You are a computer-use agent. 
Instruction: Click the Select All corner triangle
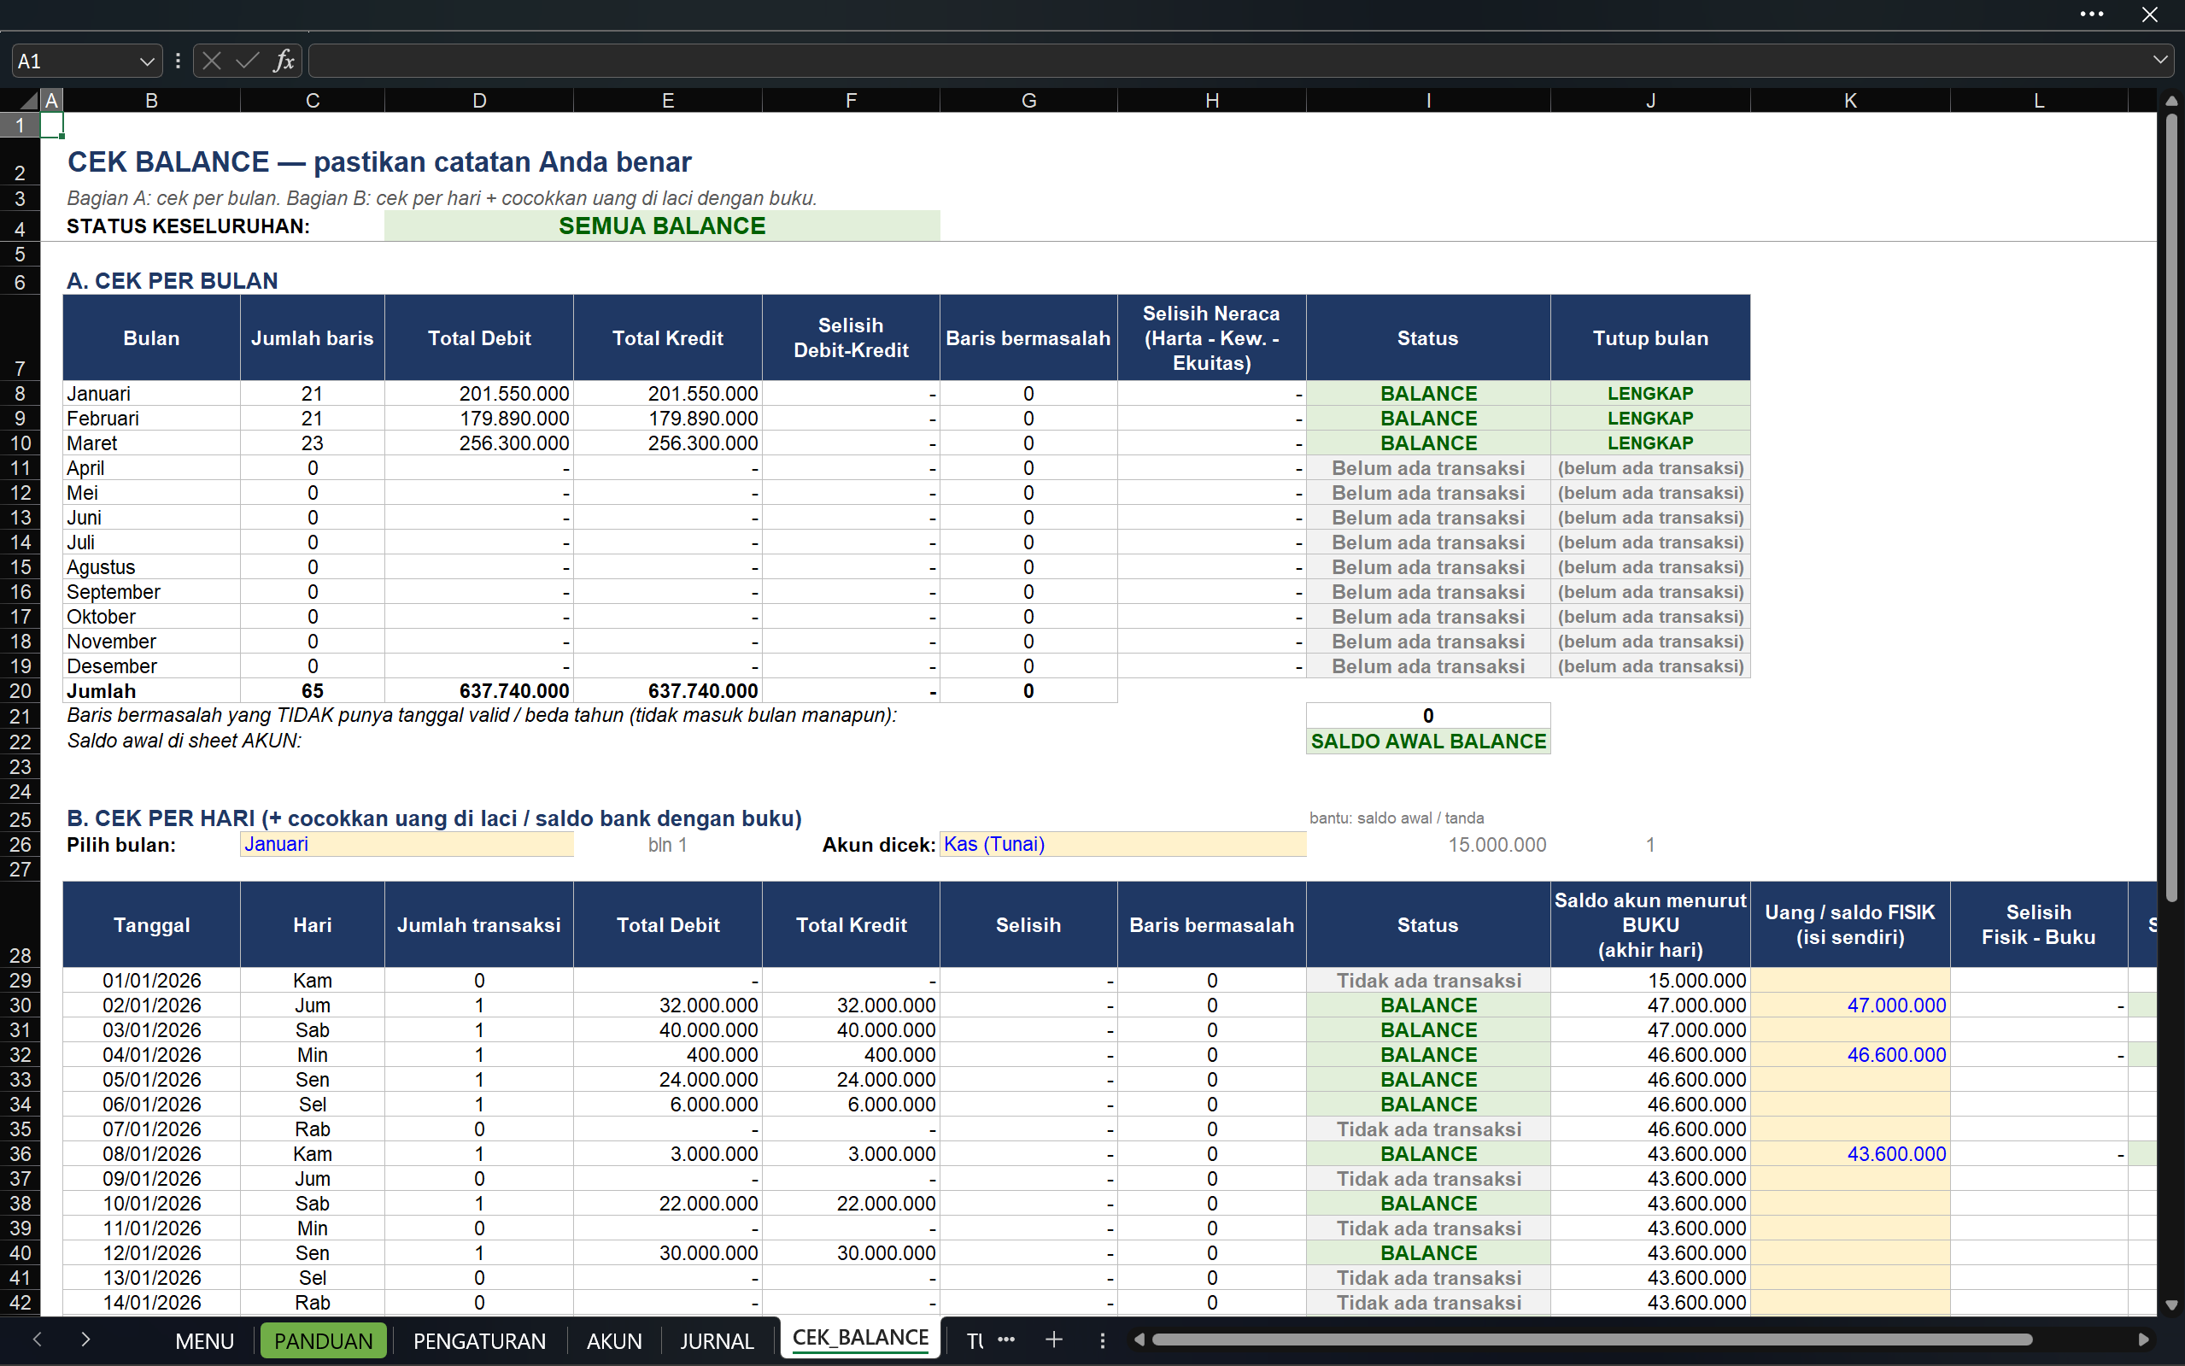coord(29,100)
